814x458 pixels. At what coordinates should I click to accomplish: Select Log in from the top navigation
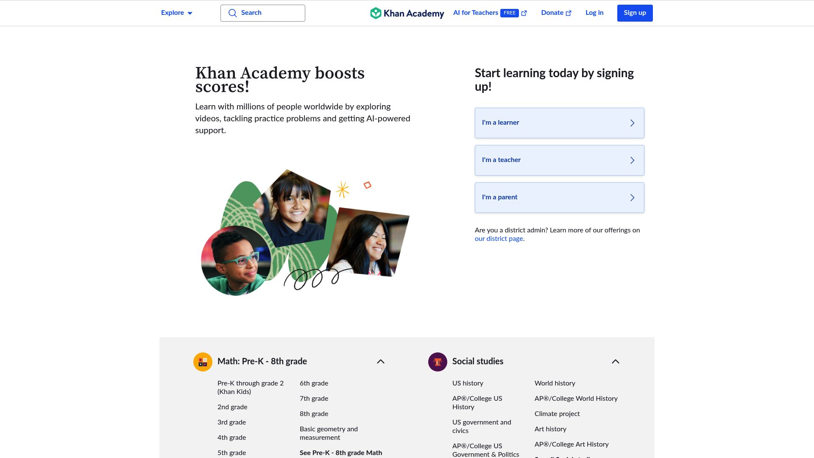(594, 13)
